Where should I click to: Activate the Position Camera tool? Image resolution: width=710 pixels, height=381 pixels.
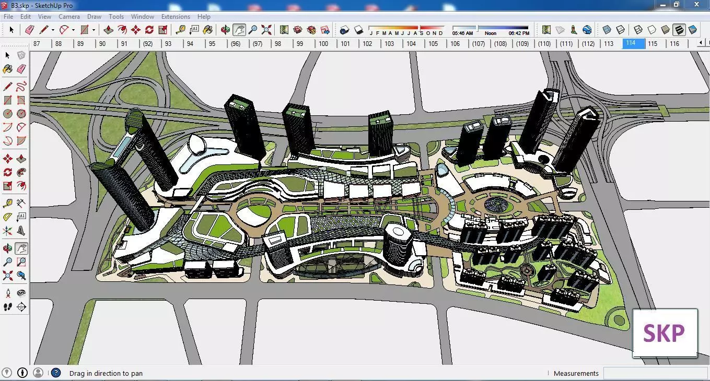point(7,293)
